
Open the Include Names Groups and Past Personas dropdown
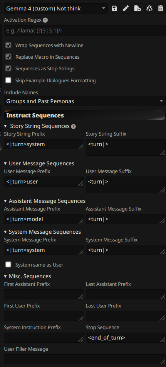pyautogui.click(x=85, y=101)
